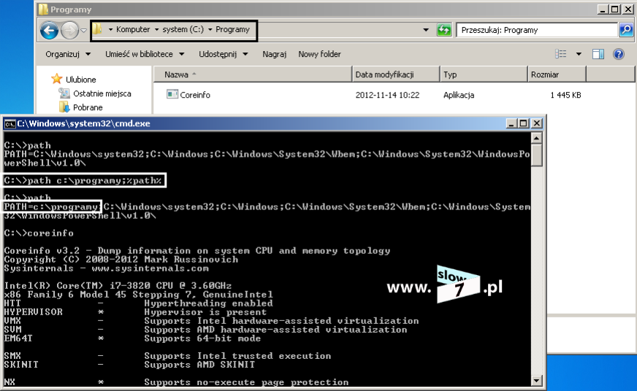Open the Umieść w bibliotece menu
The width and height of the screenshot is (637, 391).
pos(145,54)
